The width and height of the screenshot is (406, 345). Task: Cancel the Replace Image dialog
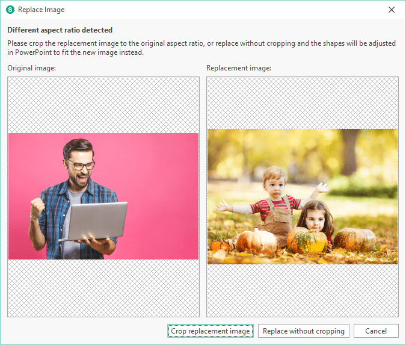pos(376,331)
